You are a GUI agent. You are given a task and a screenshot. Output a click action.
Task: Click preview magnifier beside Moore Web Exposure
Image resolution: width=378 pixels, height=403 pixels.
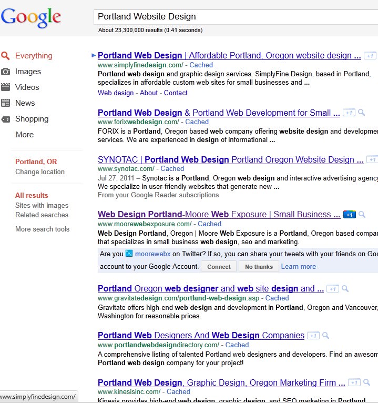[x=362, y=214]
